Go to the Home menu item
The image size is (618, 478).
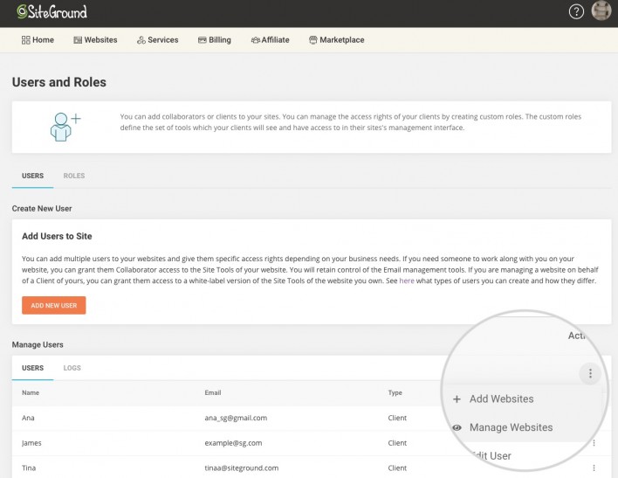click(x=38, y=40)
